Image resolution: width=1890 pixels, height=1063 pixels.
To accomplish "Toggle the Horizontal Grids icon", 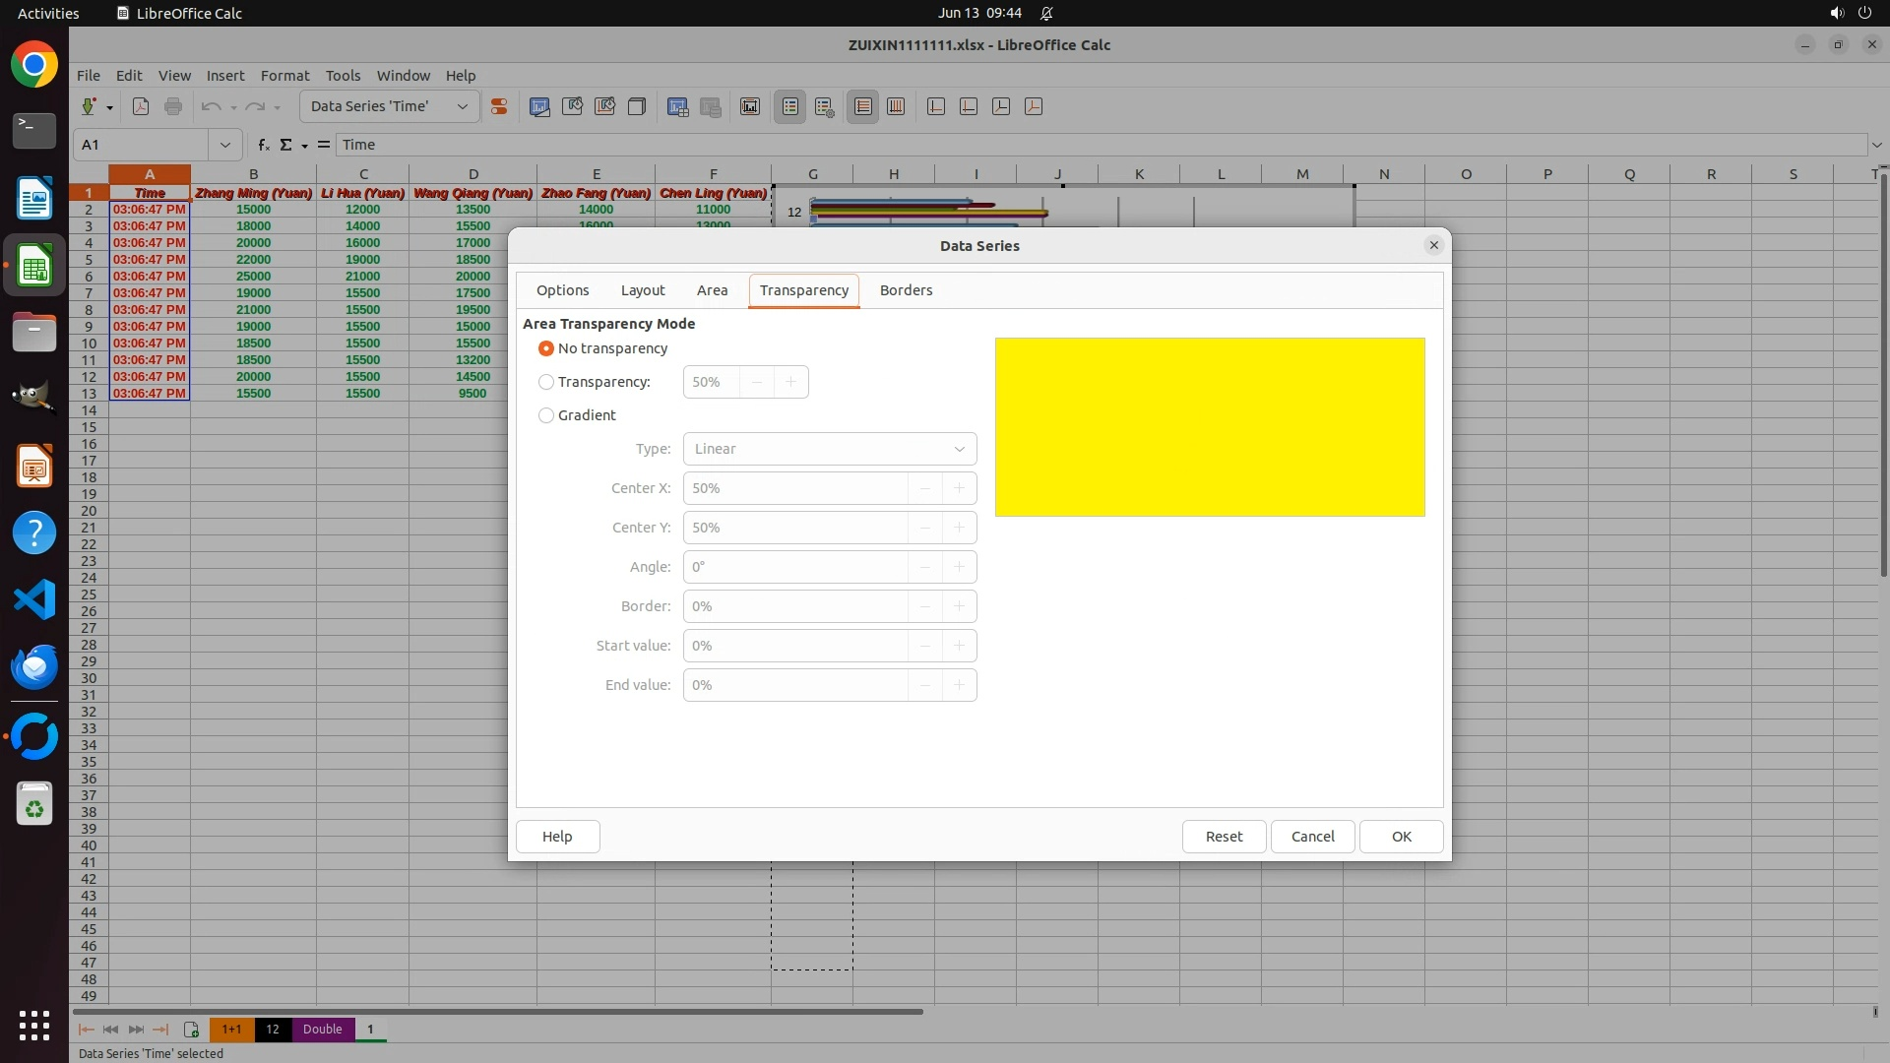I will (863, 107).
